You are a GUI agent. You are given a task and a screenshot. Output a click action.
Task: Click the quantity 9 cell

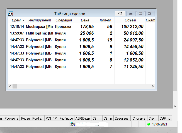[105, 46]
